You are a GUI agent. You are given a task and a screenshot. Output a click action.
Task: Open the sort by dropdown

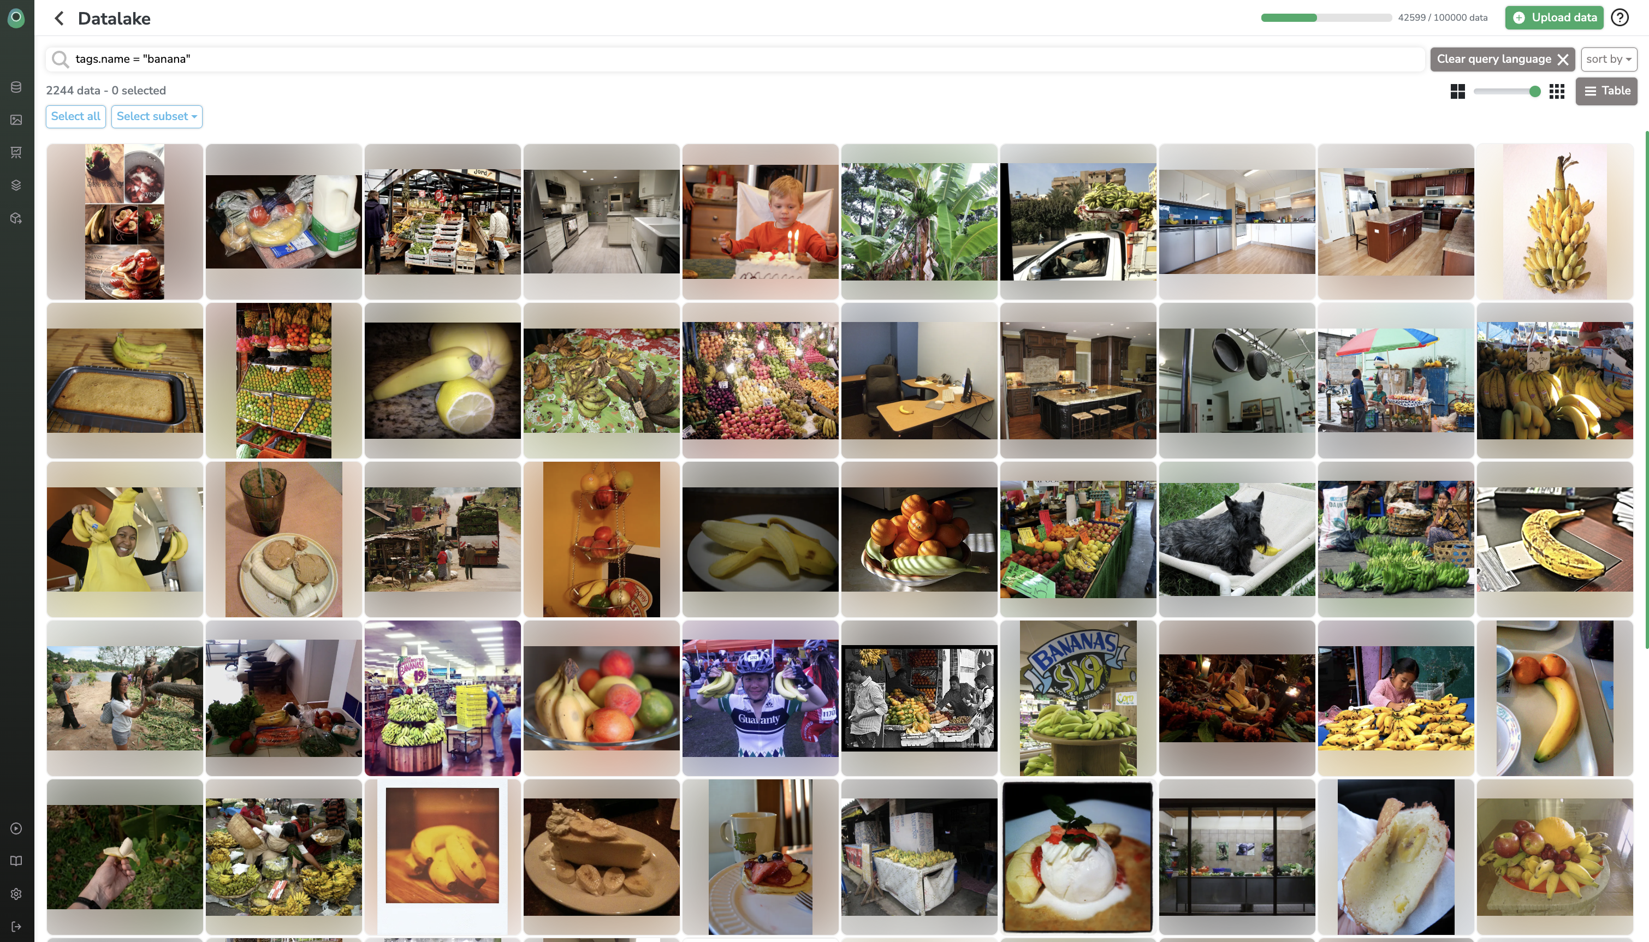click(x=1609, y=59)
